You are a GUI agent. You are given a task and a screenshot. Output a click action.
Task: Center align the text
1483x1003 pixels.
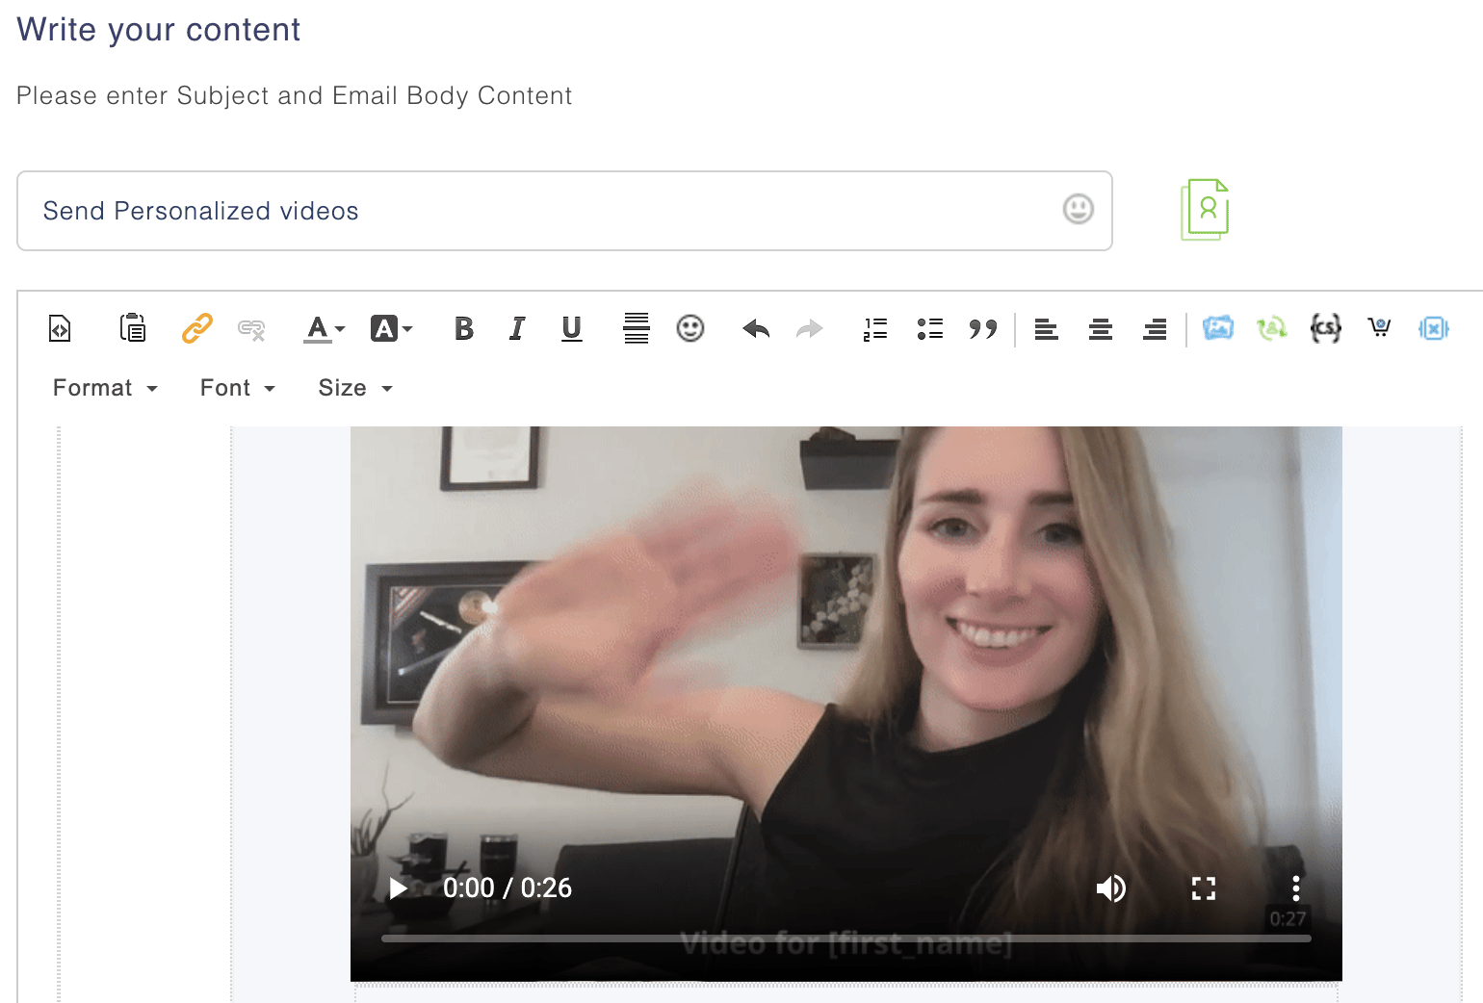pos(1101,329)
